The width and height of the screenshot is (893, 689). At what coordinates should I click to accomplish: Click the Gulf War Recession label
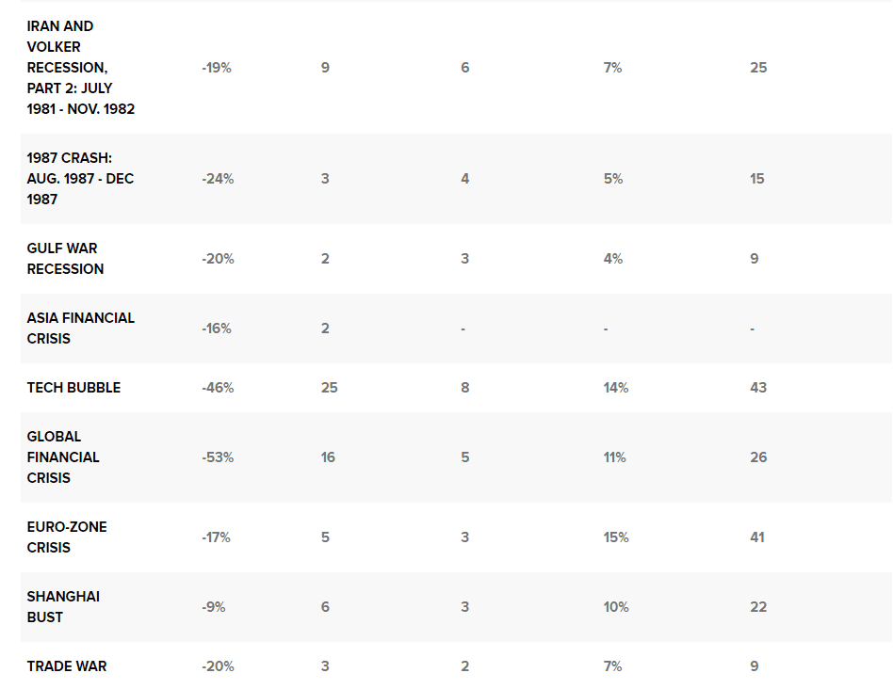click(65, 259)
